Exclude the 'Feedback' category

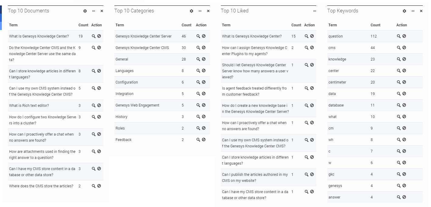[x=204, y=140]
